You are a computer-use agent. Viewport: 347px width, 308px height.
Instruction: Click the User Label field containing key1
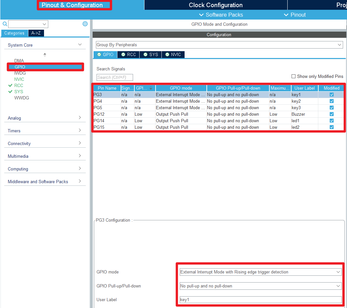tap(261, 300)
